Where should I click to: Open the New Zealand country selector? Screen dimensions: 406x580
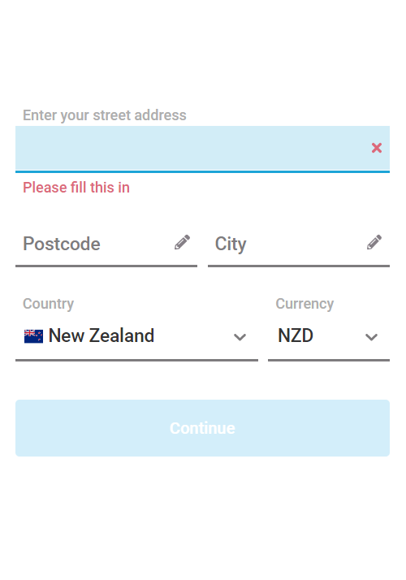136,335
